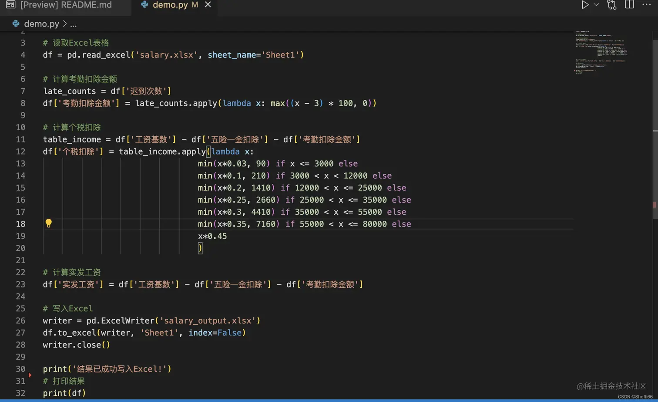Screen dimensions: 658x402
Task: Click min(x*0.2, 1410) expression
Action: 237,188
